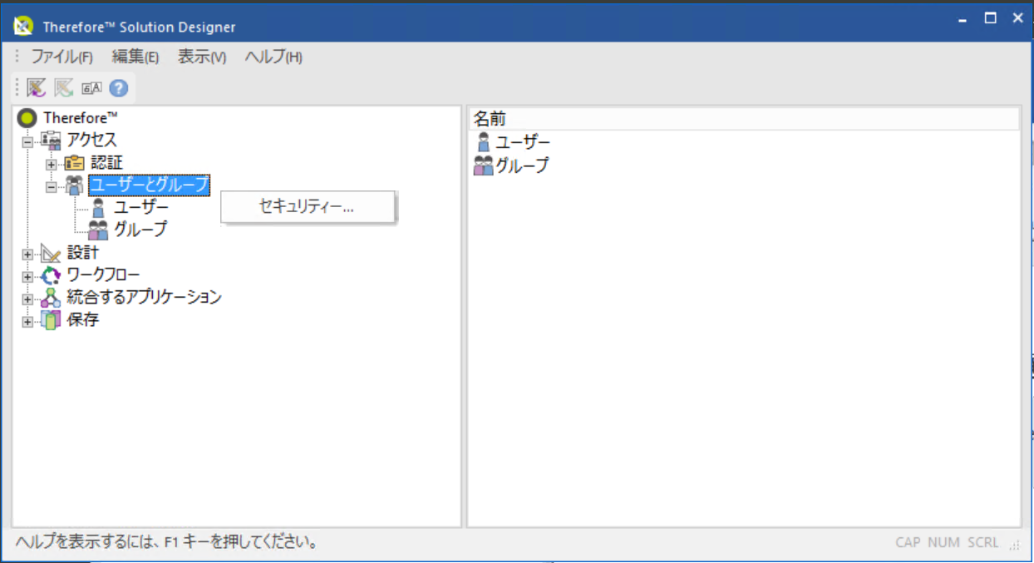Select the 統合するアプリケーション label

click(x=144, y=298)
